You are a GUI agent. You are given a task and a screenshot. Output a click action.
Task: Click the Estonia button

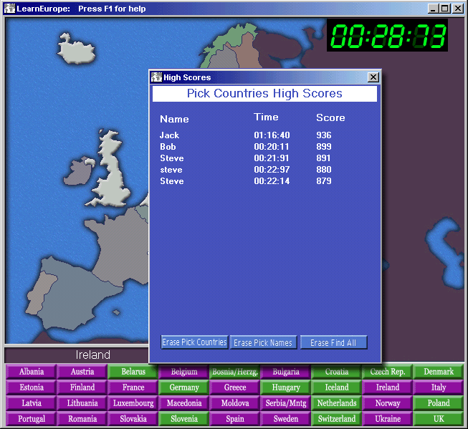coord(32,387)
